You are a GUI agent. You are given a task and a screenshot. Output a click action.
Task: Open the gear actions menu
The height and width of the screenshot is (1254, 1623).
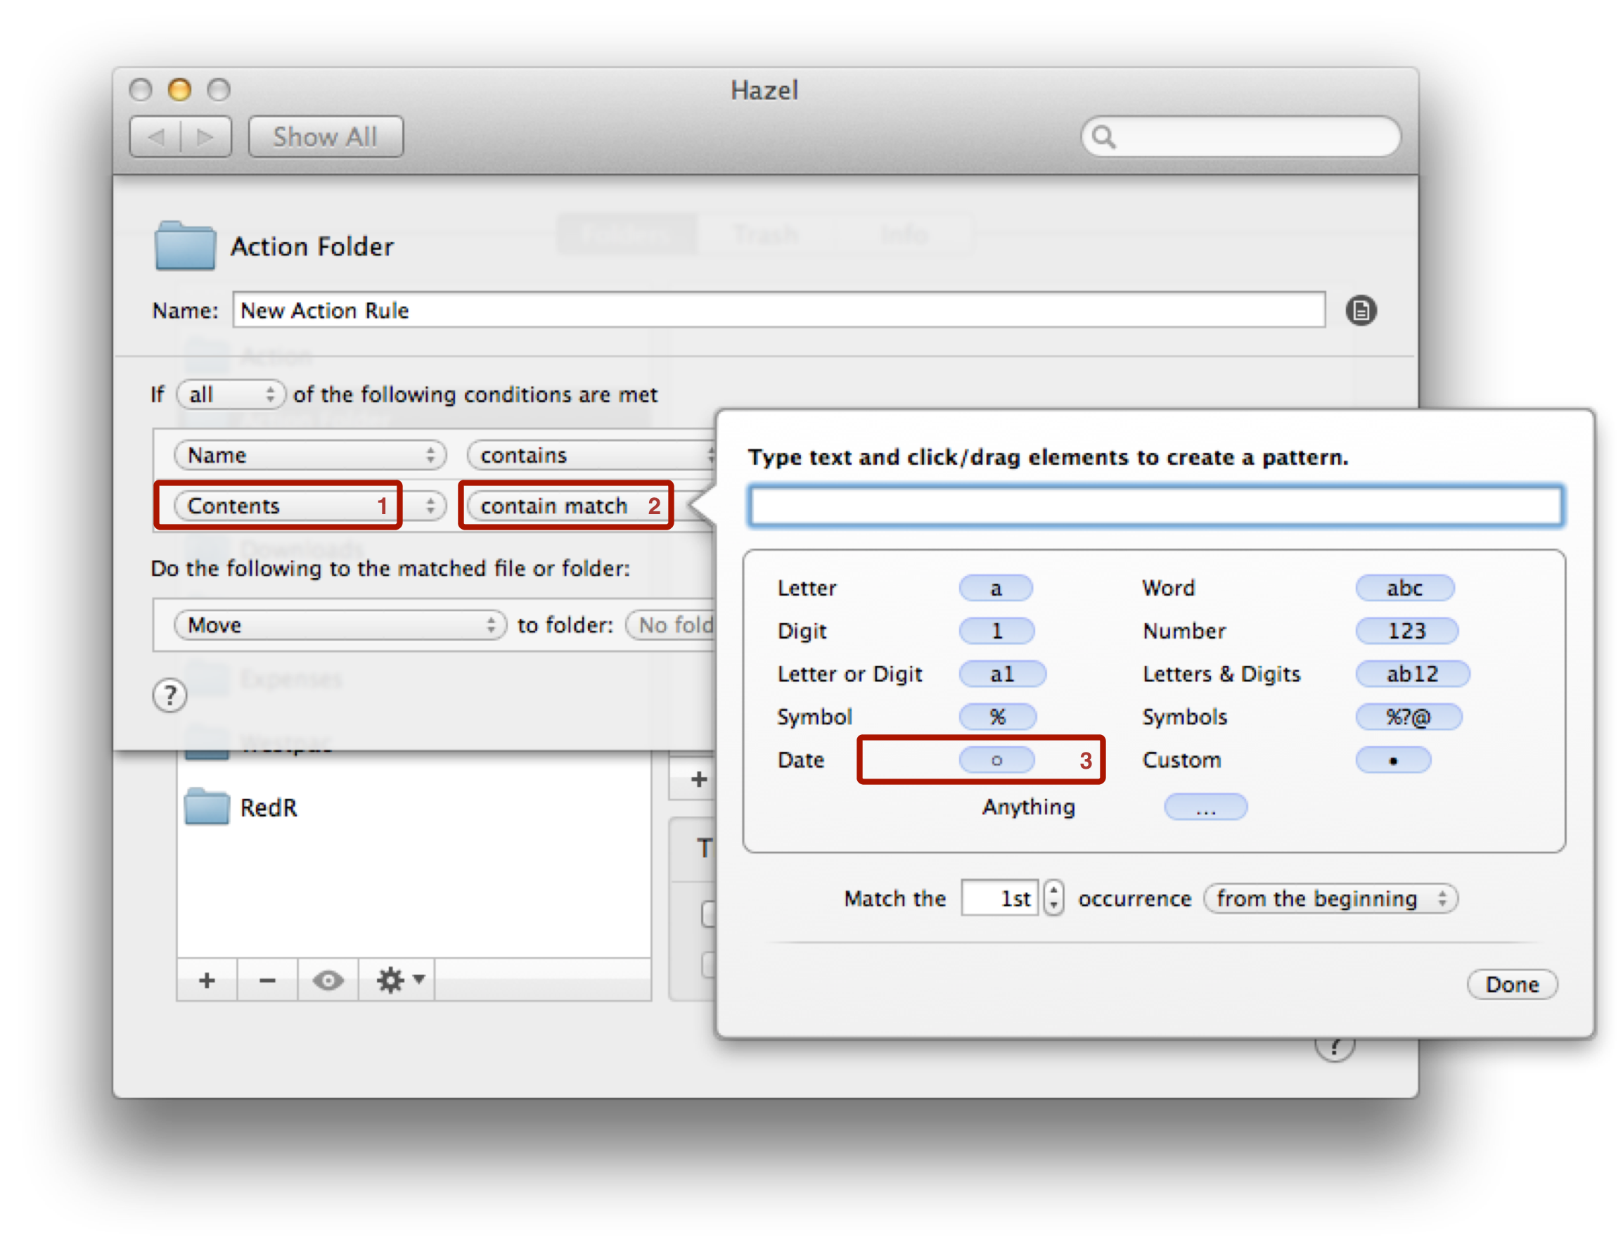click(x=397, y=980)
